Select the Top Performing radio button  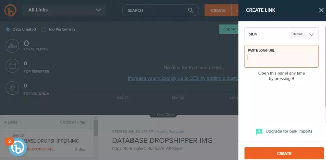coord(43,29)
